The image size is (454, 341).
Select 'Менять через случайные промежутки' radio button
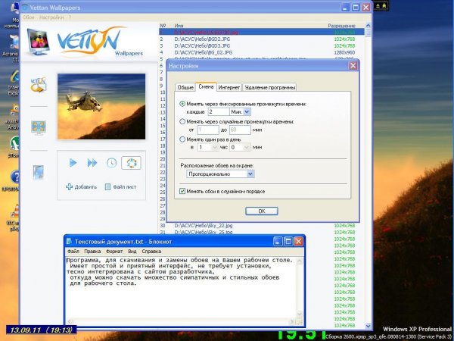click(x=182, y=120)
